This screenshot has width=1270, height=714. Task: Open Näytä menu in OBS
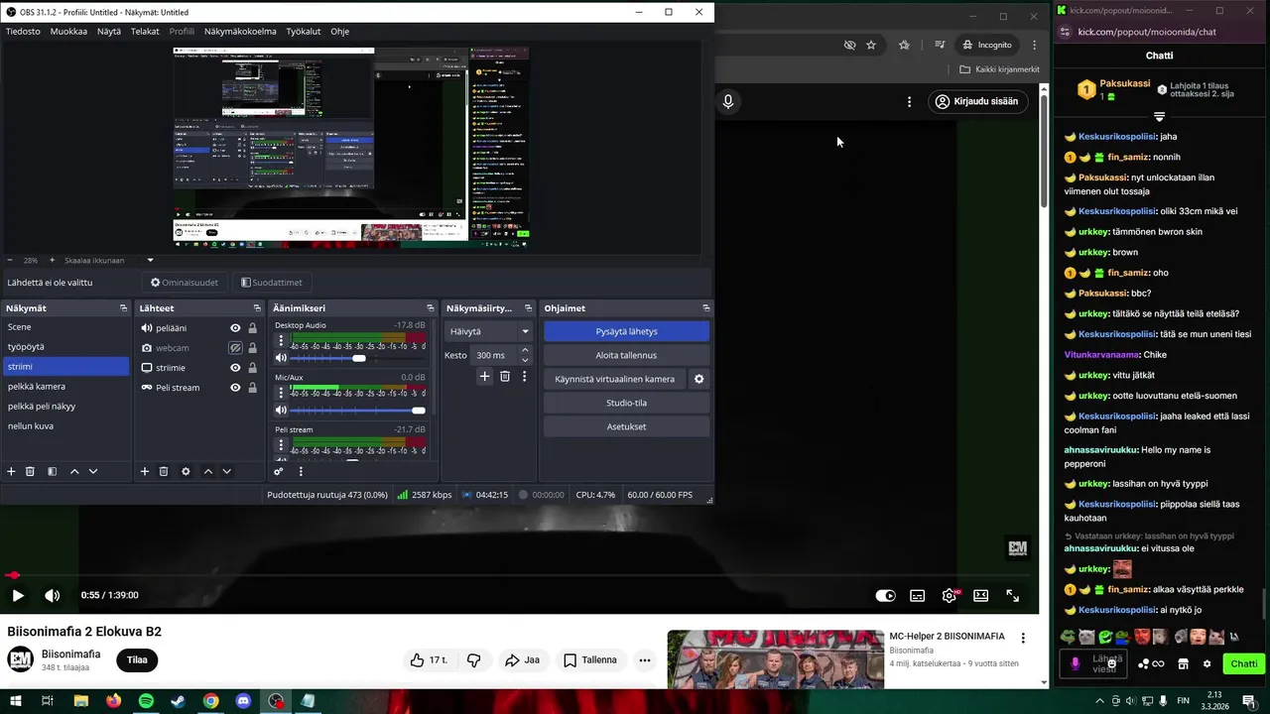109,32
